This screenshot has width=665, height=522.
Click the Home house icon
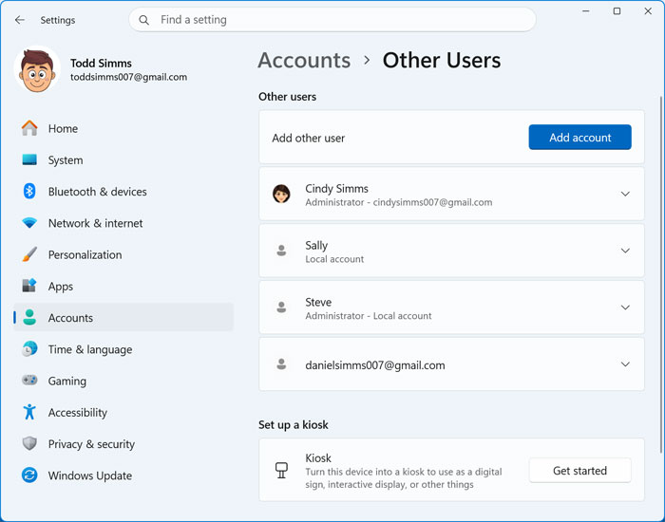pyautogui.click(x=29, y=128)
